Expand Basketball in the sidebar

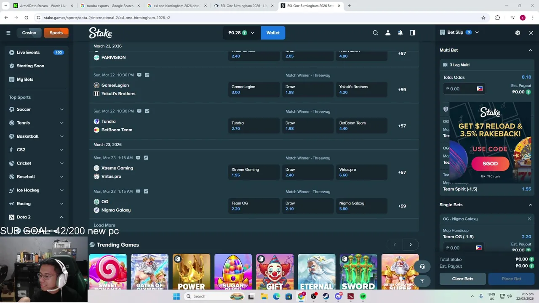click(61, 136)
